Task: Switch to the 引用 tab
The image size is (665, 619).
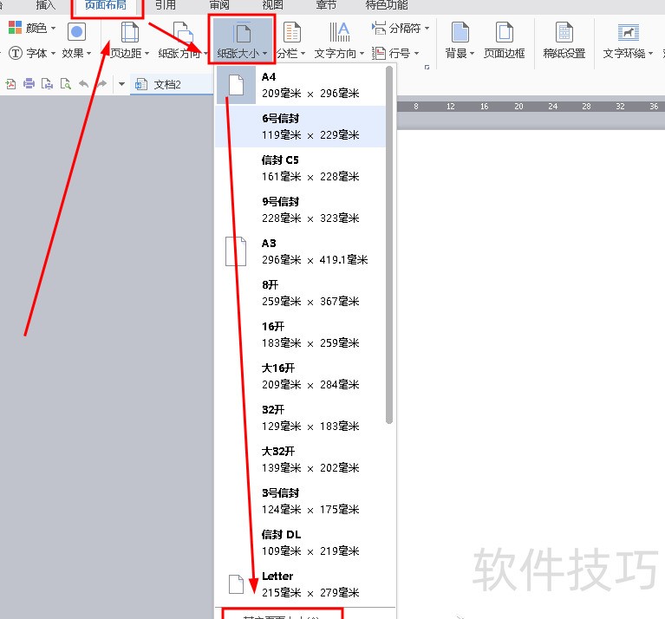Action: [x=166, y=4]
